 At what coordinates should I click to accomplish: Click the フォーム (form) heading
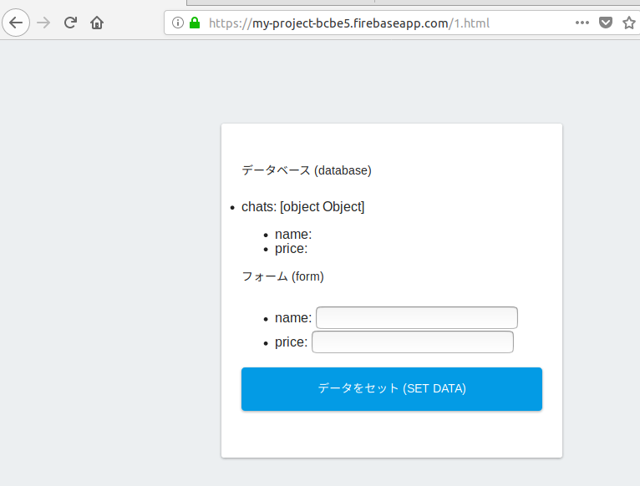[283, 276]
